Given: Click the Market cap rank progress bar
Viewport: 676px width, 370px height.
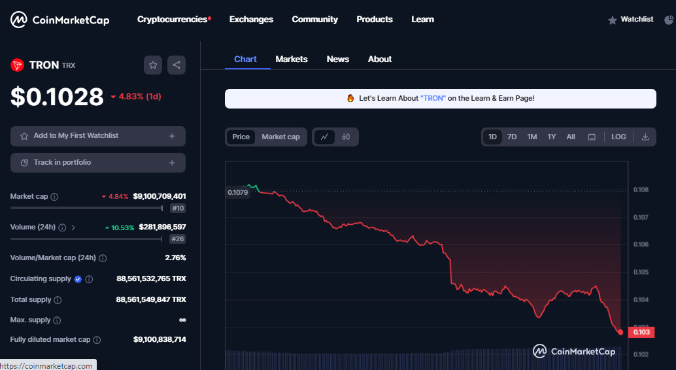Looking at the screenshot, I should (x=87, y=209).
